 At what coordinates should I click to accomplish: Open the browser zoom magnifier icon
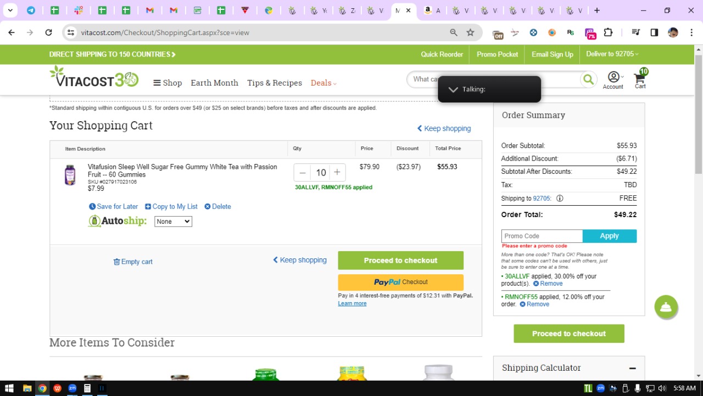click(x=454, y=32)
